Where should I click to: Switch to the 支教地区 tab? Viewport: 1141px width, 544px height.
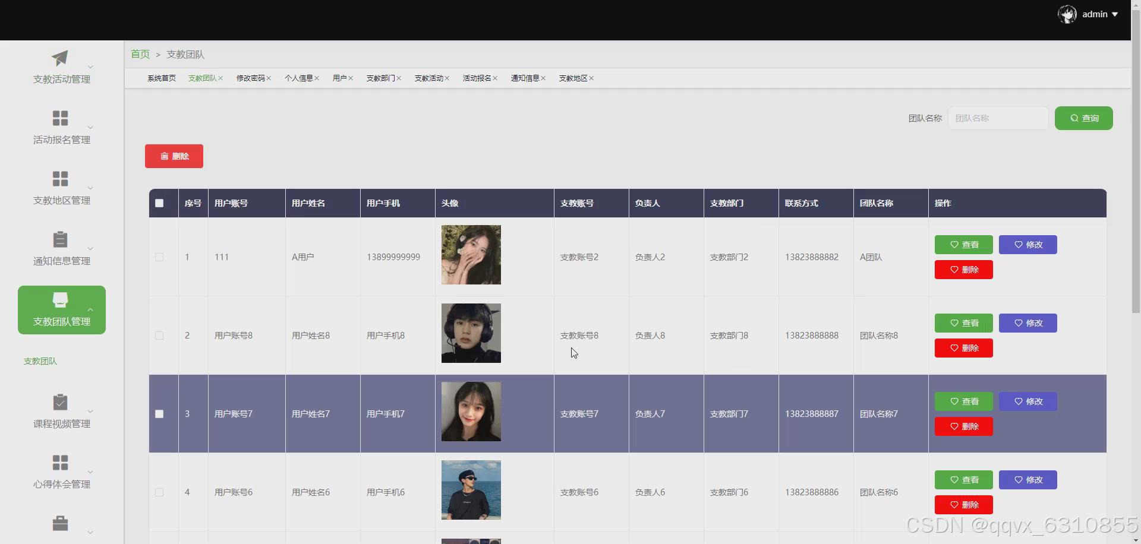tap(573, 78)
